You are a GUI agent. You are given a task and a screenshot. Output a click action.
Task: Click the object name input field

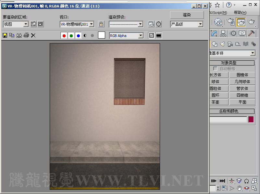click(228, 119)
